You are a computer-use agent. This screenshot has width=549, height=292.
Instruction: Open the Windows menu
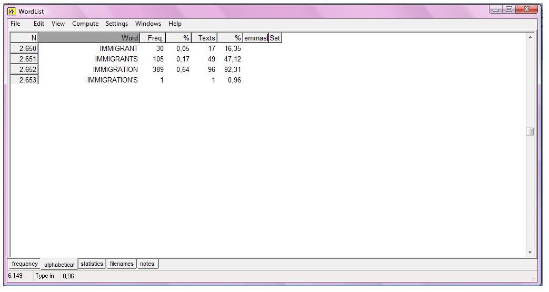[x=148, y=24]
